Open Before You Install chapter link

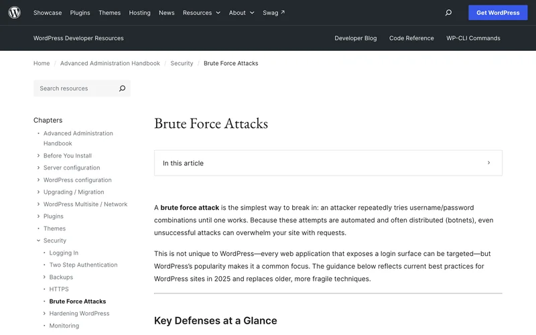pyautogui.click(x=68, y=155)
